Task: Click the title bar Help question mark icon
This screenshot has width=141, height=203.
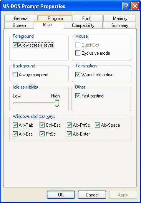Action: pyautogui.click(x=126, y=6)
